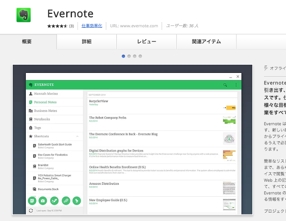Switch to the 詳細 tab
Image resolution: width=286 pixels, height=221 pixels.
pos(87,42)
